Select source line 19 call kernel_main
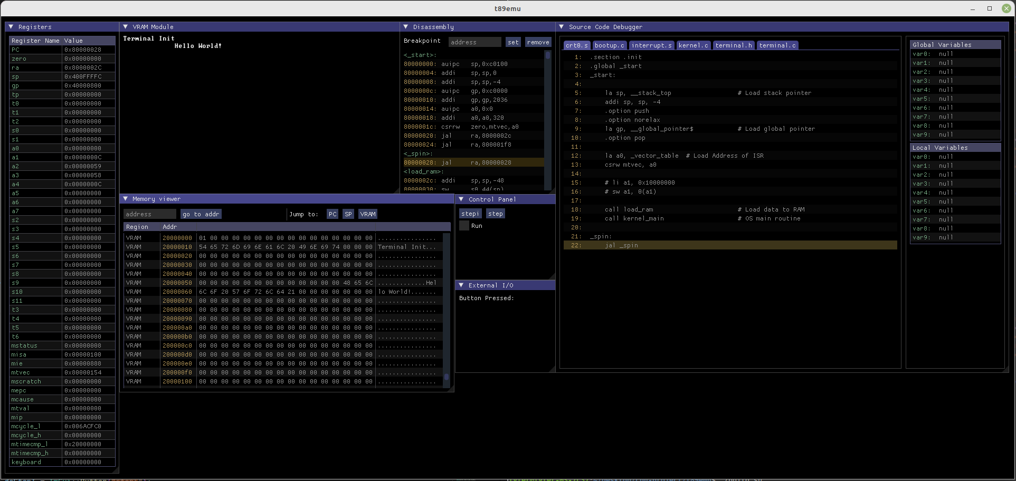The width and height of the screenshot is (1016, 481). [x=730, y=218]
